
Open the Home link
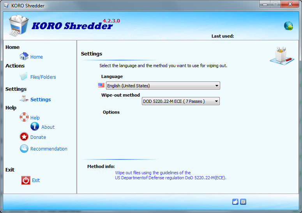point(37,57)
